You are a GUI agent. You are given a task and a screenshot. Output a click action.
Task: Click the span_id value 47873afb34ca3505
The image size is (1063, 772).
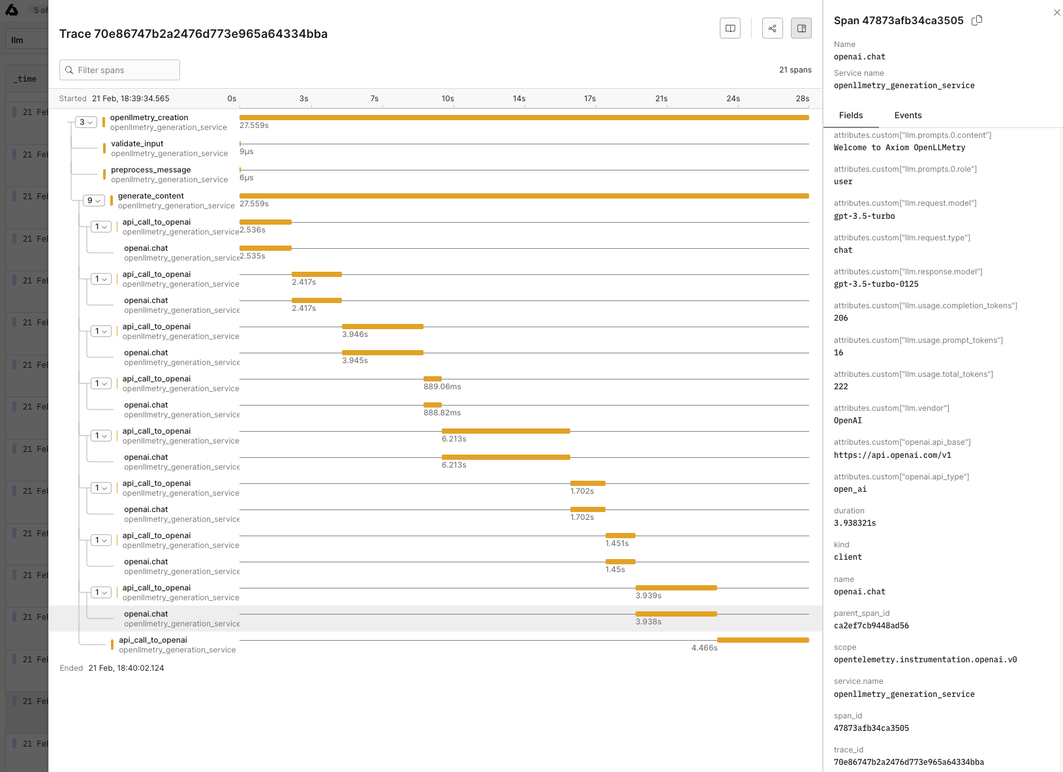pyautogui.click(x=871, y=728)
